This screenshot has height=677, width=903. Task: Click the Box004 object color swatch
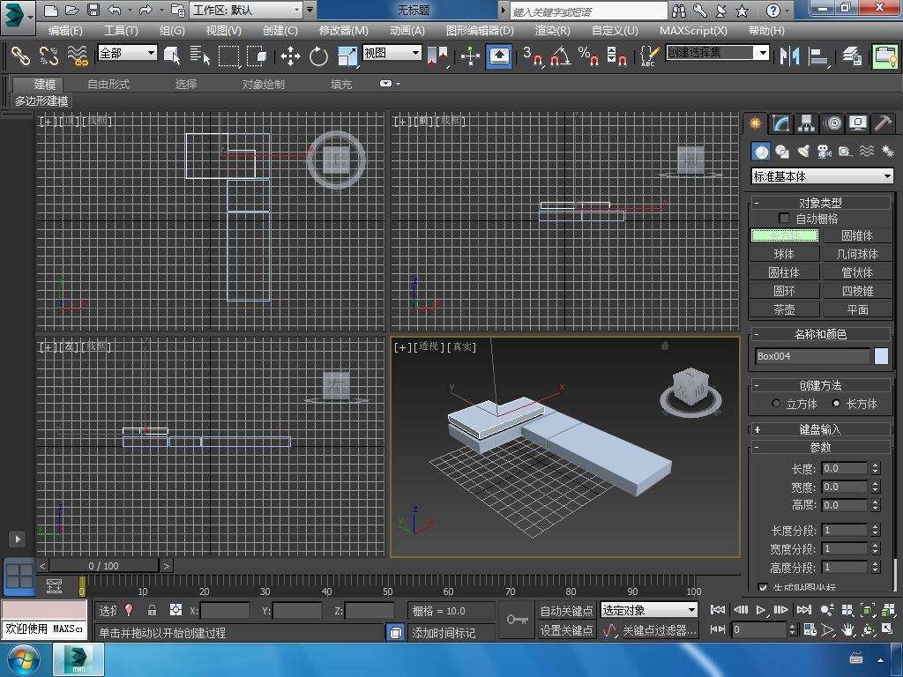[x=881, y=356]
